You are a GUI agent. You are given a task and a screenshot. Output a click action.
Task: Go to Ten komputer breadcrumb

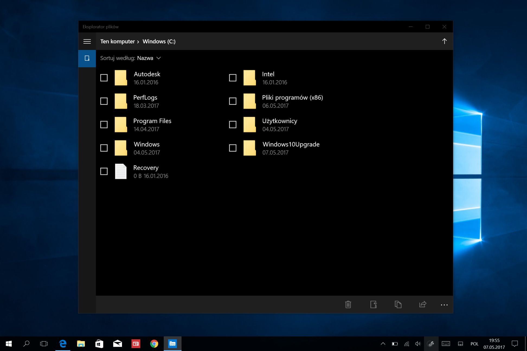(x=117, y=41)
